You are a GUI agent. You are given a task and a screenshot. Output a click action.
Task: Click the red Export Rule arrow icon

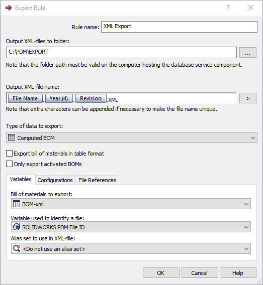(9, 8)
